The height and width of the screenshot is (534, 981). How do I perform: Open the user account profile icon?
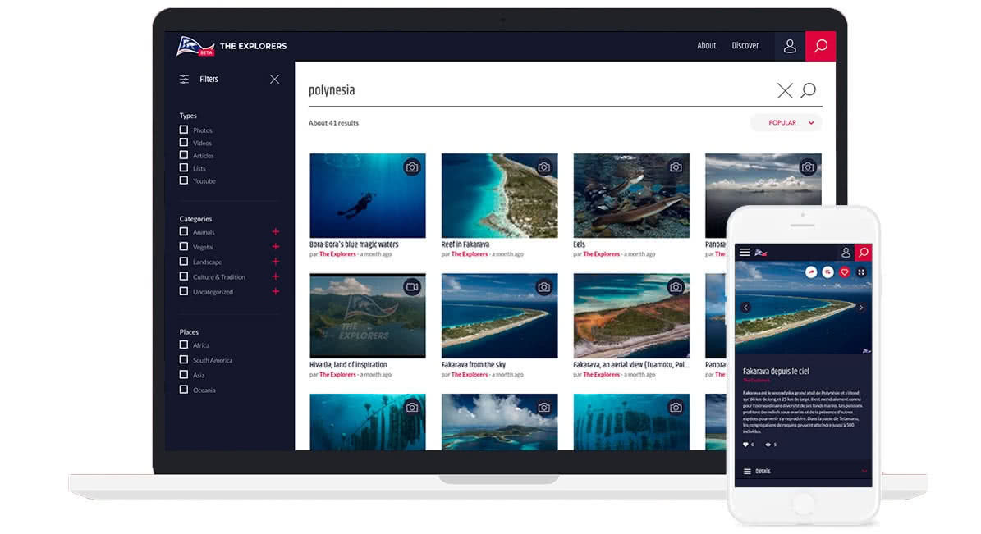[790, 46]
